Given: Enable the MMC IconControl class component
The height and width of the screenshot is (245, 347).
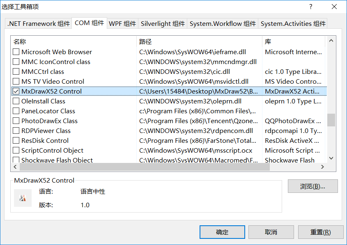Looking at the screenshot, I should pos(16,62).
